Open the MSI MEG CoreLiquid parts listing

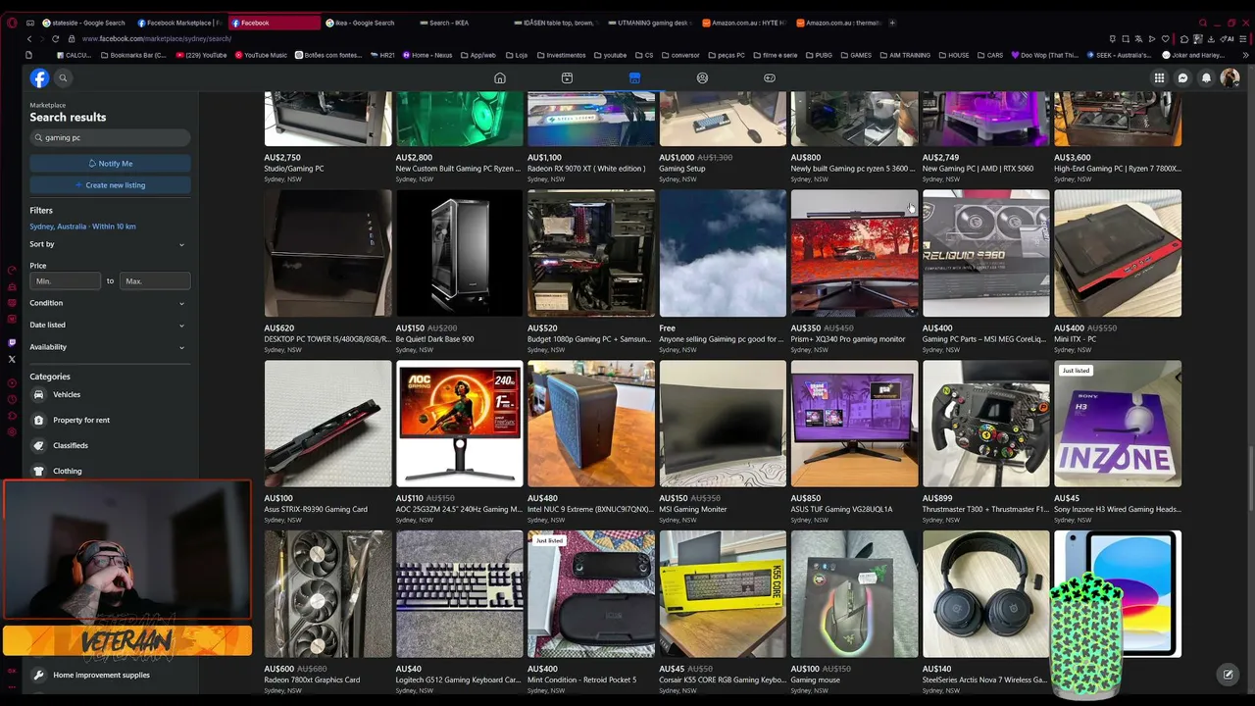click(x=985, y=272)
